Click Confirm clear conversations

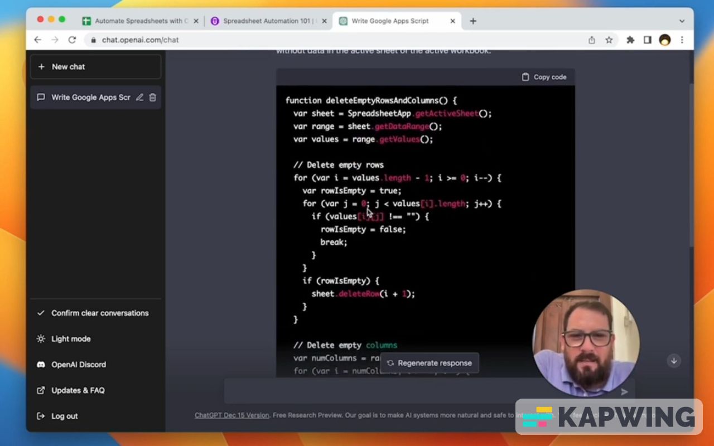(x=96, y=313)
